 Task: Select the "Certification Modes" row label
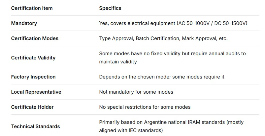tap(35, 38)
